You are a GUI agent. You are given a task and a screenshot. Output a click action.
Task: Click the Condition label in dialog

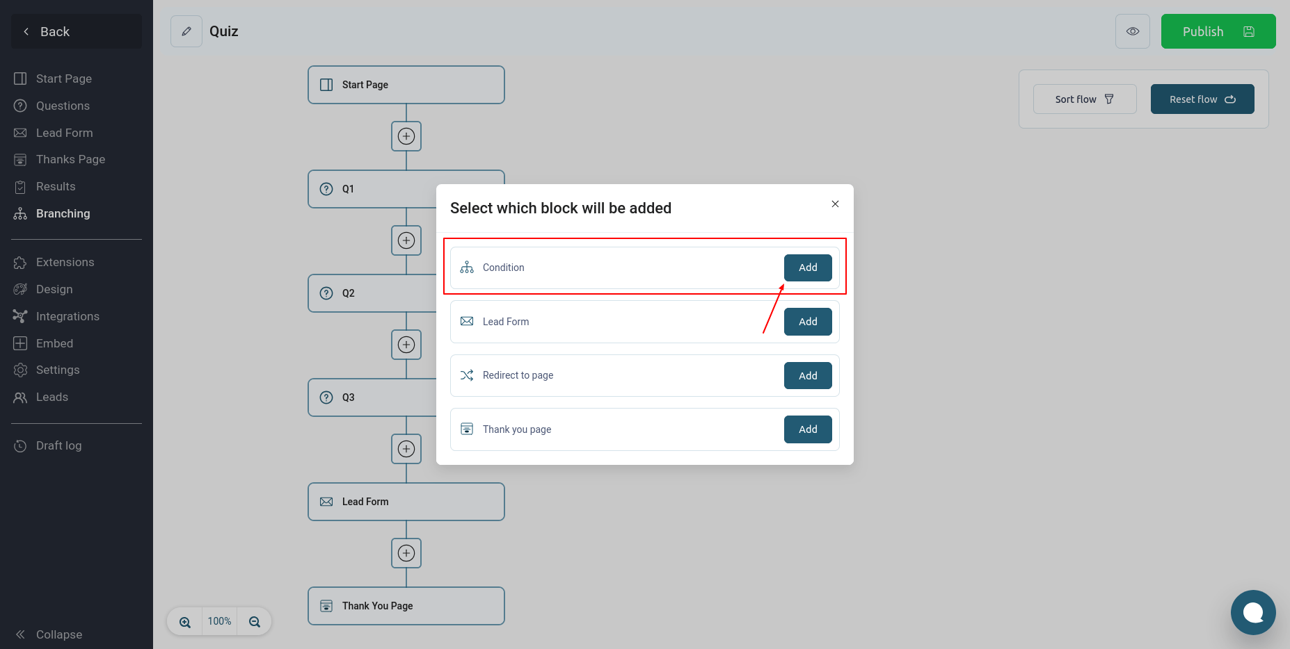coord(504,268)
